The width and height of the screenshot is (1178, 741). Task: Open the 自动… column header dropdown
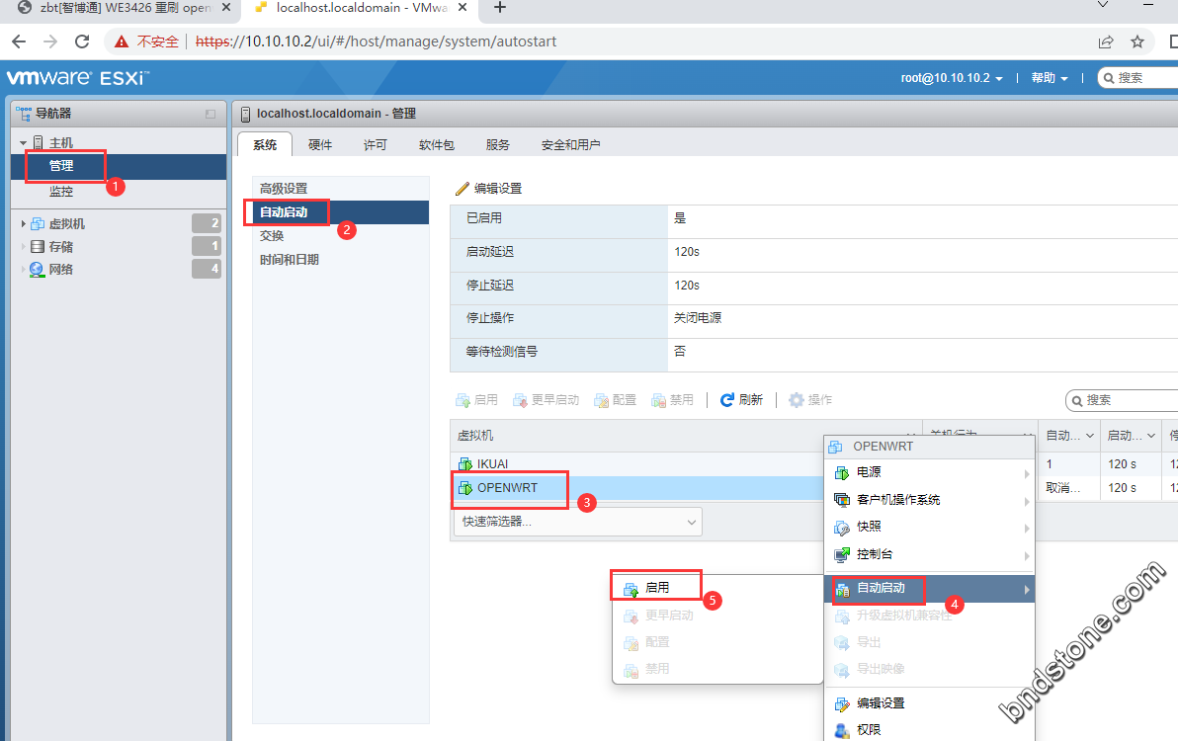coord(1089,436)
